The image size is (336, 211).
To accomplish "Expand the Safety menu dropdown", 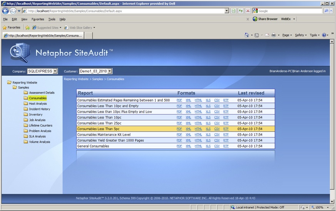I will point(301,35).
